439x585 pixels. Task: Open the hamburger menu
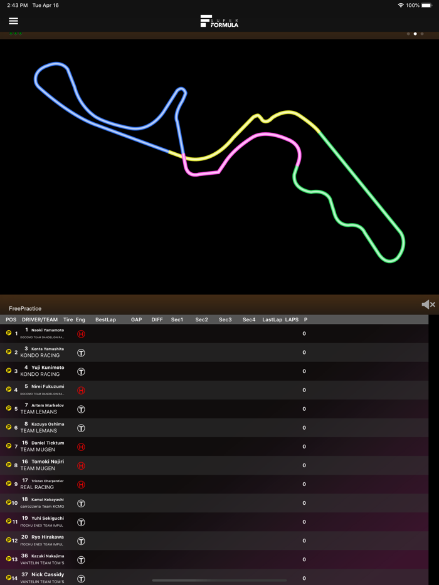coord(13,21)
